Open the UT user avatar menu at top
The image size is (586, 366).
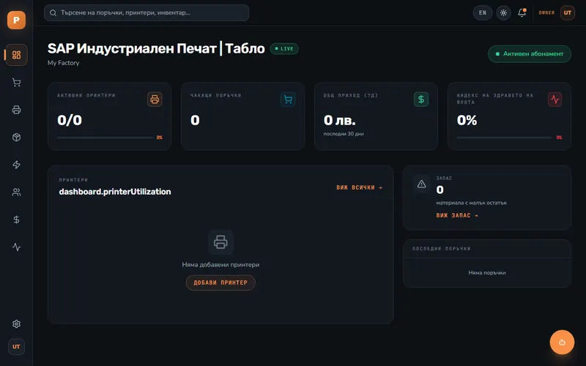point(567,12)
